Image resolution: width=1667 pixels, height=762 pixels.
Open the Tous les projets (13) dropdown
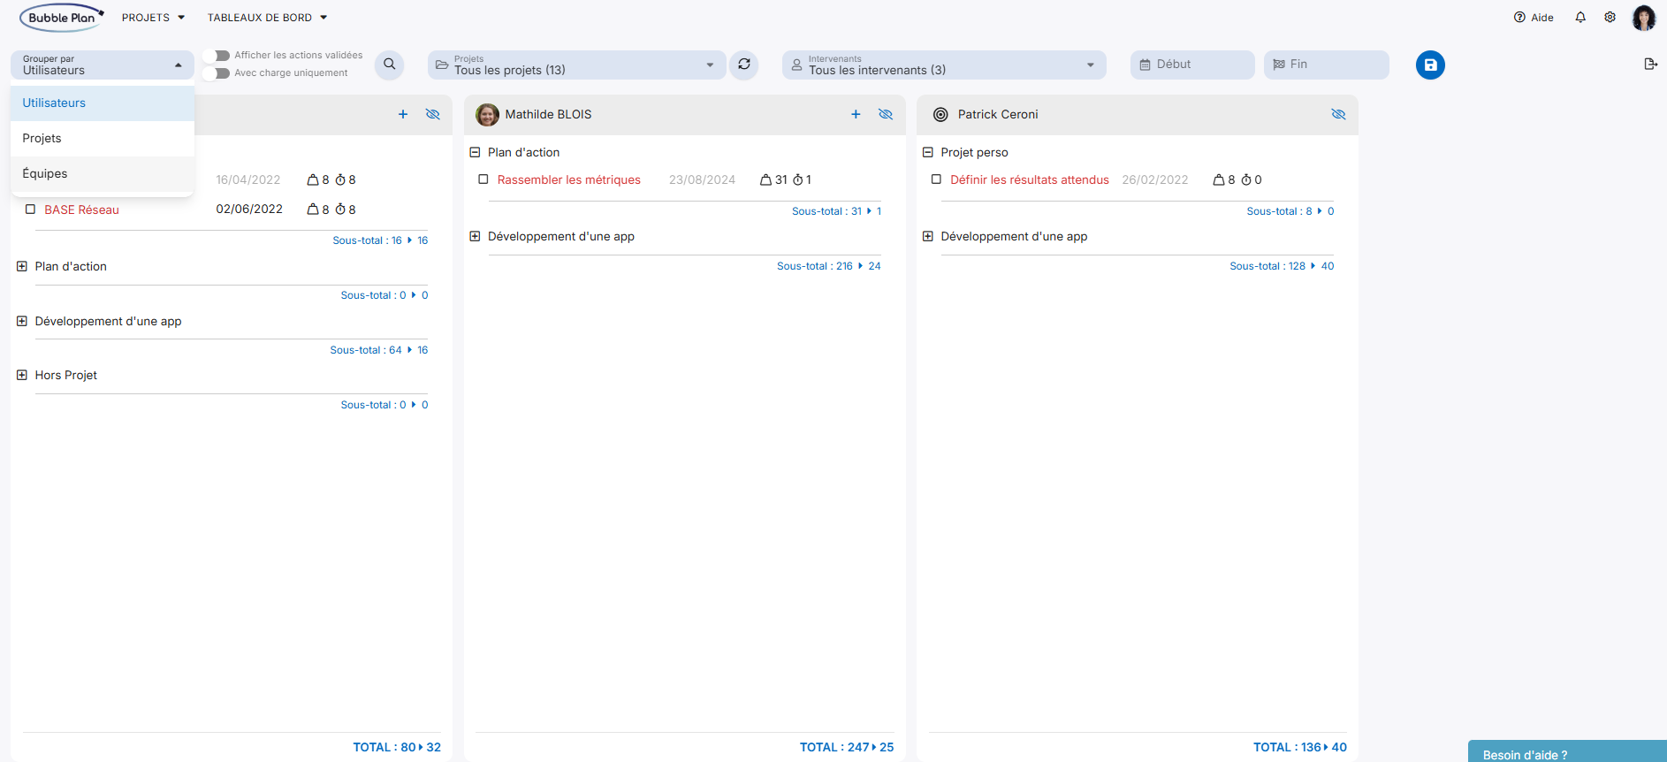tap(576, 65)
